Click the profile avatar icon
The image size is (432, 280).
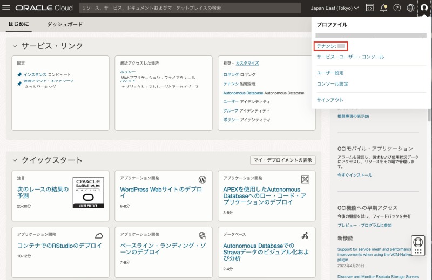point(424,8)
